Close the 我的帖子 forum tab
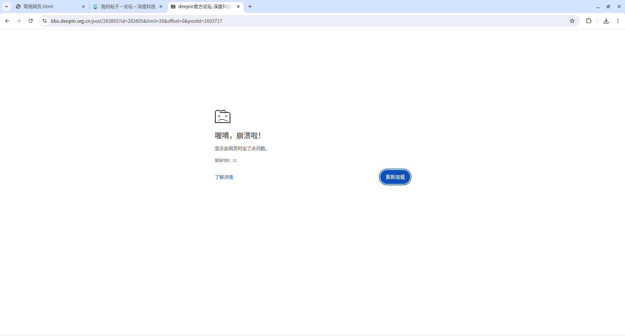625x336 pixels. [160, 7]
